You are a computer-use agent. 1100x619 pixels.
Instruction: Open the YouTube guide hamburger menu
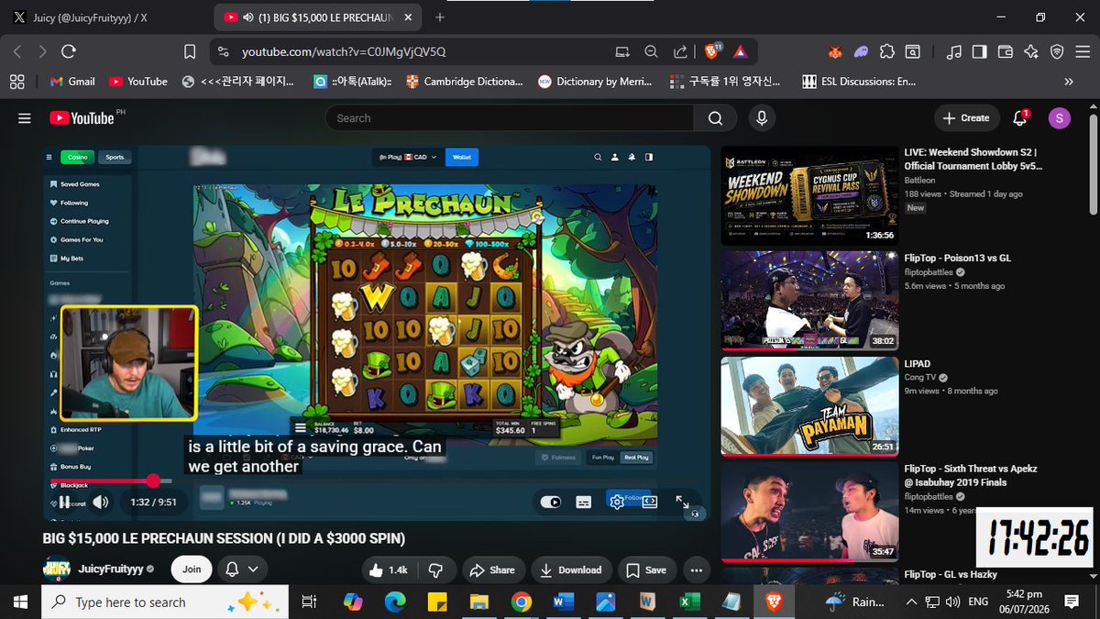pos(25,118)
